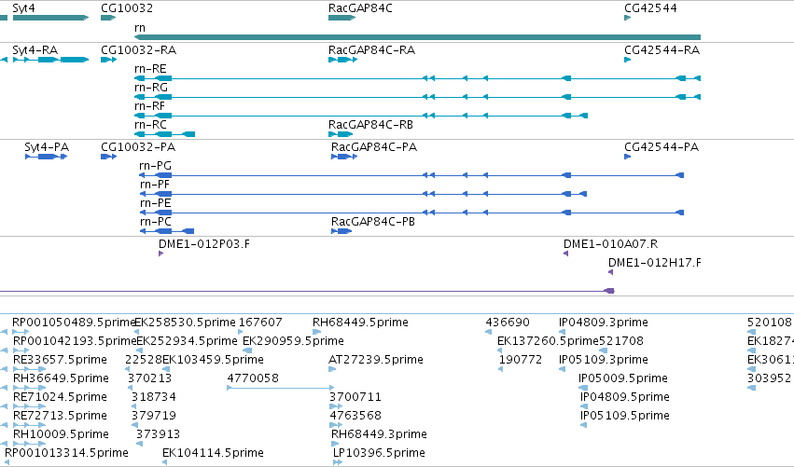Image resolution: width=794 pixels, height=467 pixels.
Task: Click IP04809.5prime EST label
Action: click(625, 398)
